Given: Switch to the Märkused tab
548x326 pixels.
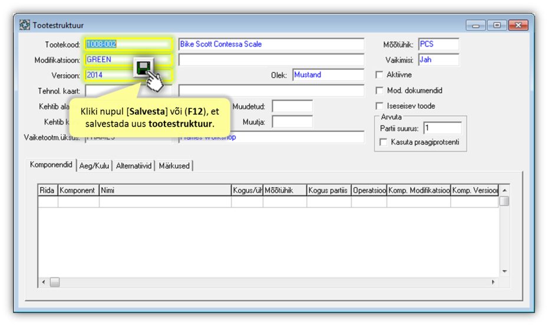Looking at the screenshot, I should click(174, 166).
